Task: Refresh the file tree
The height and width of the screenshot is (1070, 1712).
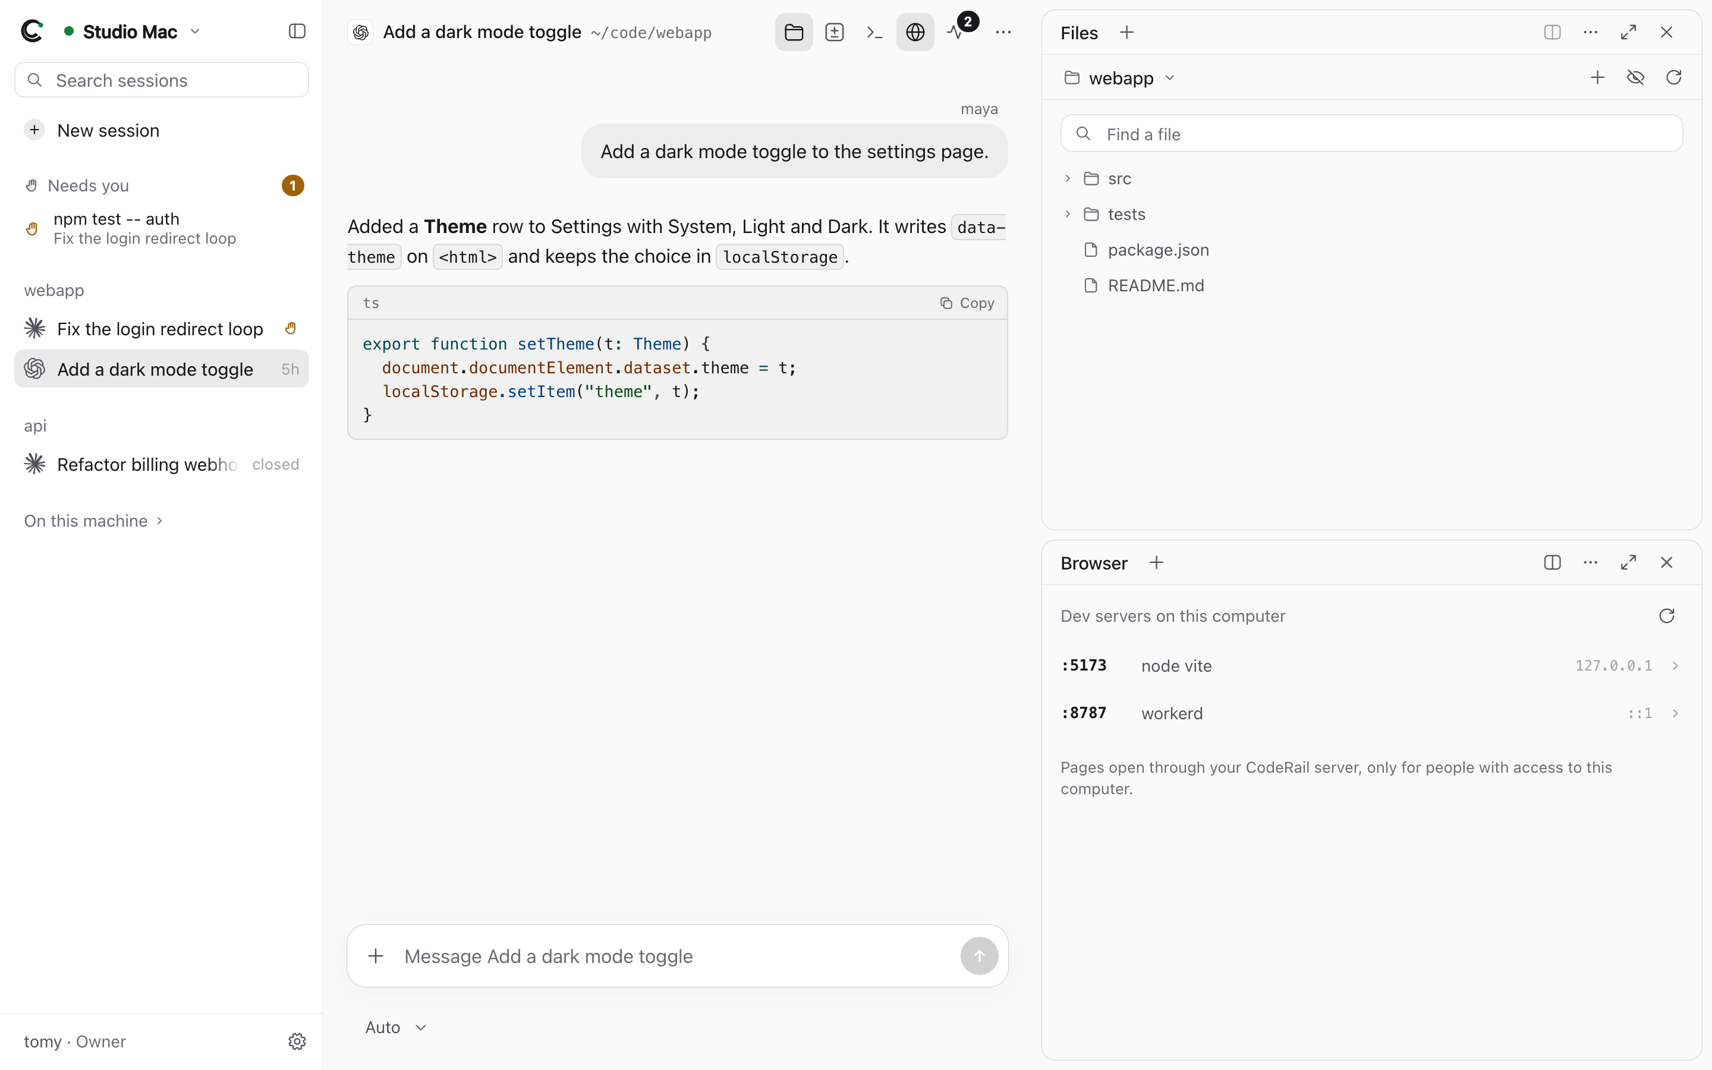Action: tap(1674, 77)
